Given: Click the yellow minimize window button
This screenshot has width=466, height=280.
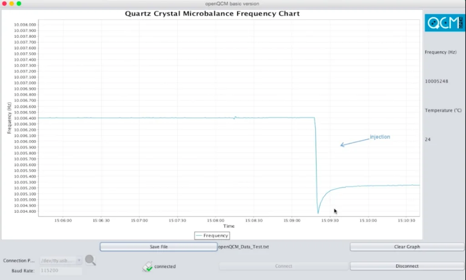Looking at the screenshot, I should click(11, 4).
